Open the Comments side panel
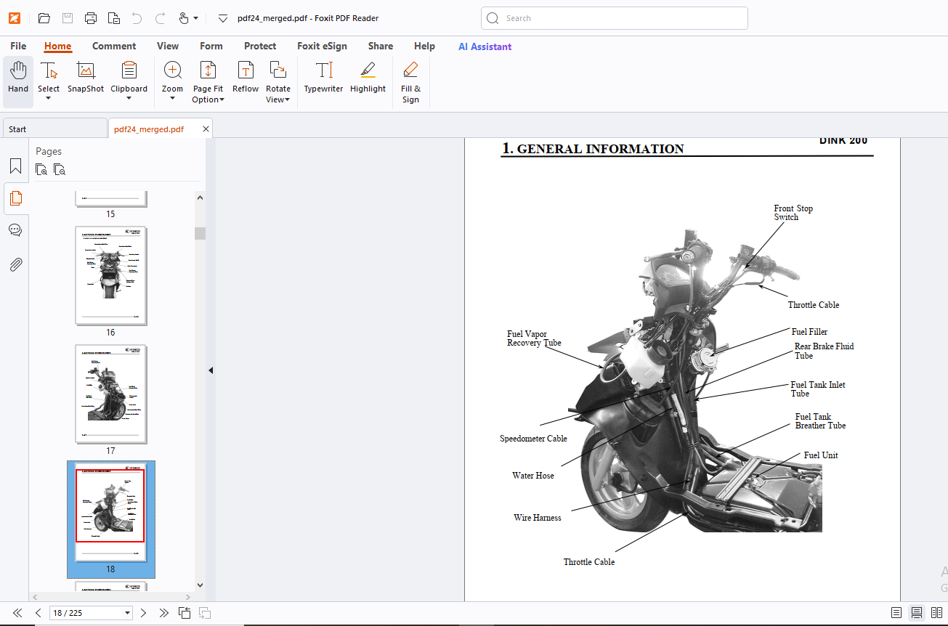948x626 pixels. click(x=15, y=230)
